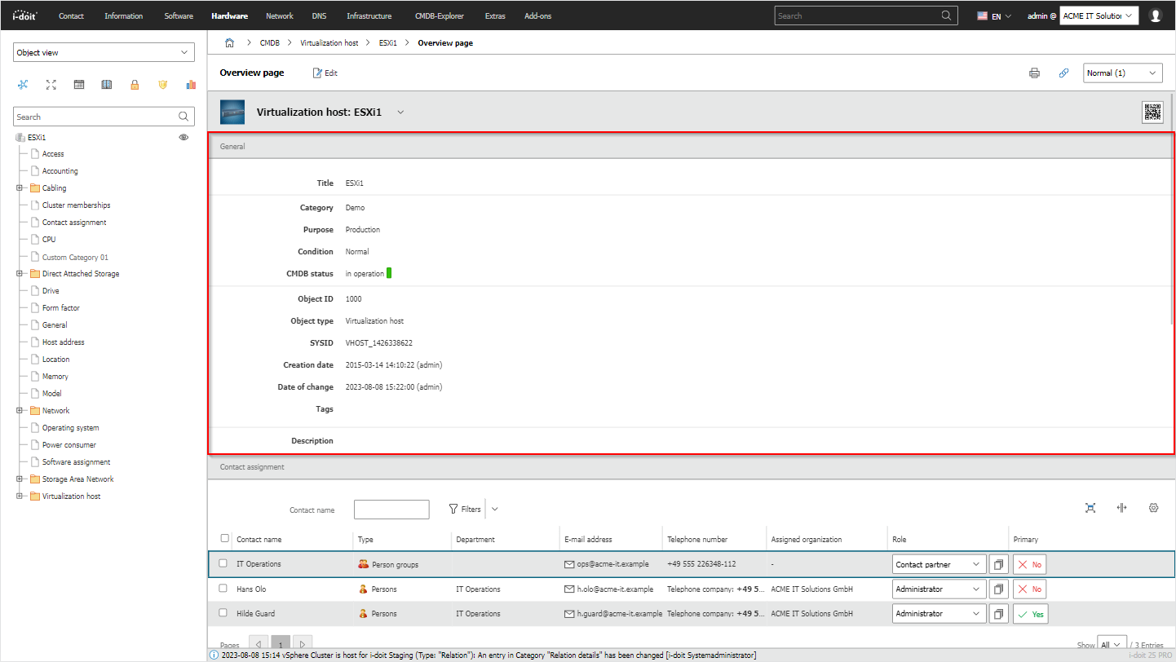Open the Add-ons menu
The height and width of the screenshot is (662, 1176).
(537, 15)
